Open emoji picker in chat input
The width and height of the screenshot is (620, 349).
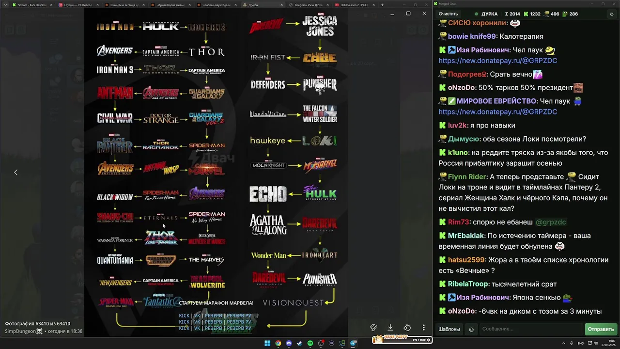tap(471, 329)
